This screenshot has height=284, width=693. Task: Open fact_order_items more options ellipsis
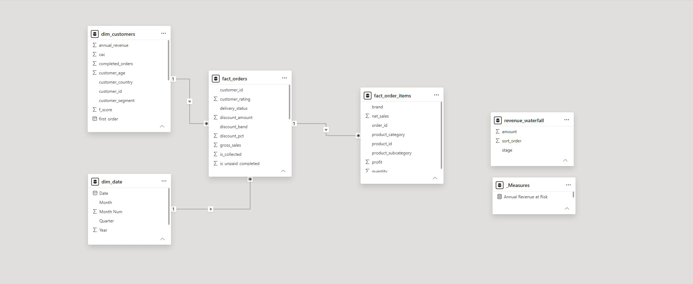coord(436,95)
